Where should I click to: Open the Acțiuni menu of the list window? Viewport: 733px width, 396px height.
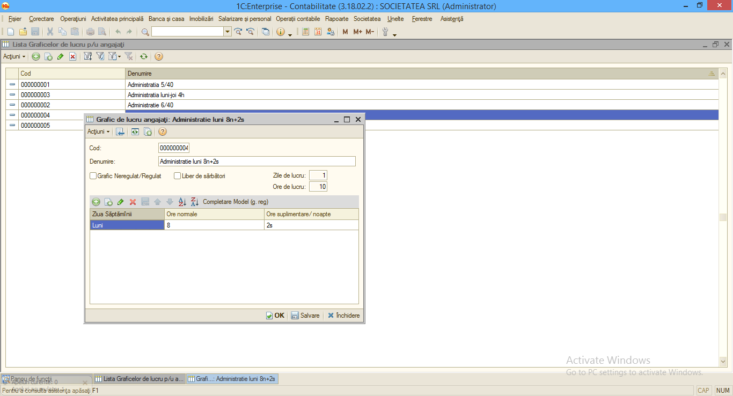[x=14, y=56]
